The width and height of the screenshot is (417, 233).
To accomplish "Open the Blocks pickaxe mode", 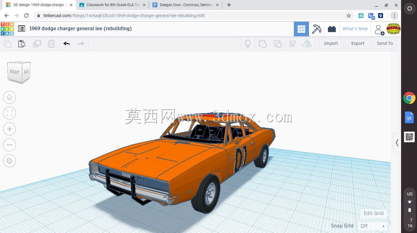I will (317, 29).
